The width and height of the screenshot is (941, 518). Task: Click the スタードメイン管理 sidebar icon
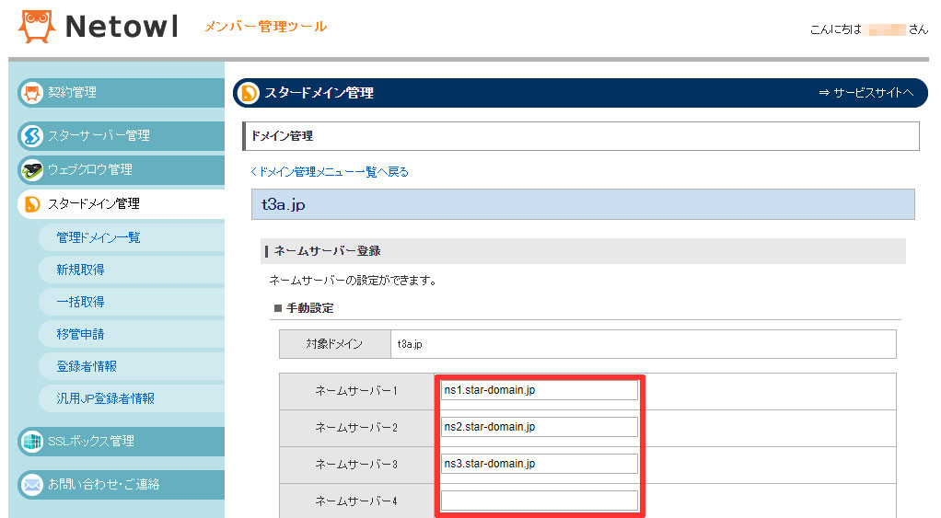tap(32, 204)
